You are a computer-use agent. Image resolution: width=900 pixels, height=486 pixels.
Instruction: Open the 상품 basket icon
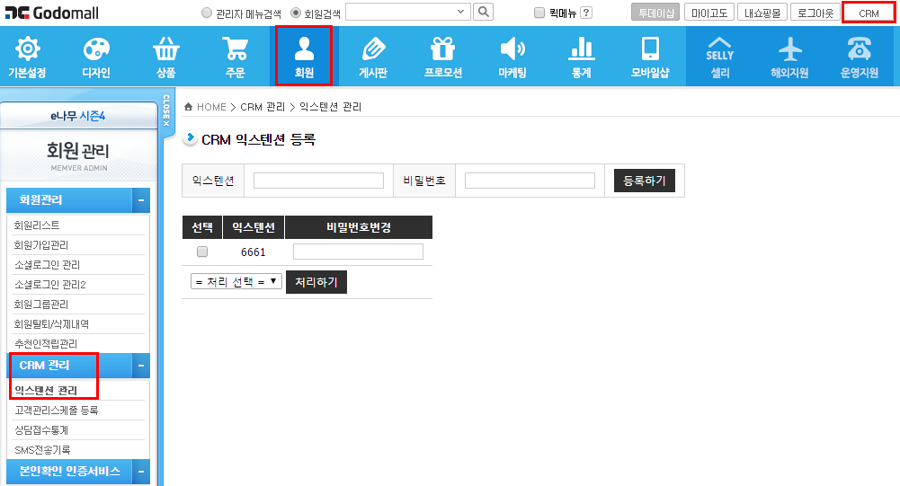(165, 49)
